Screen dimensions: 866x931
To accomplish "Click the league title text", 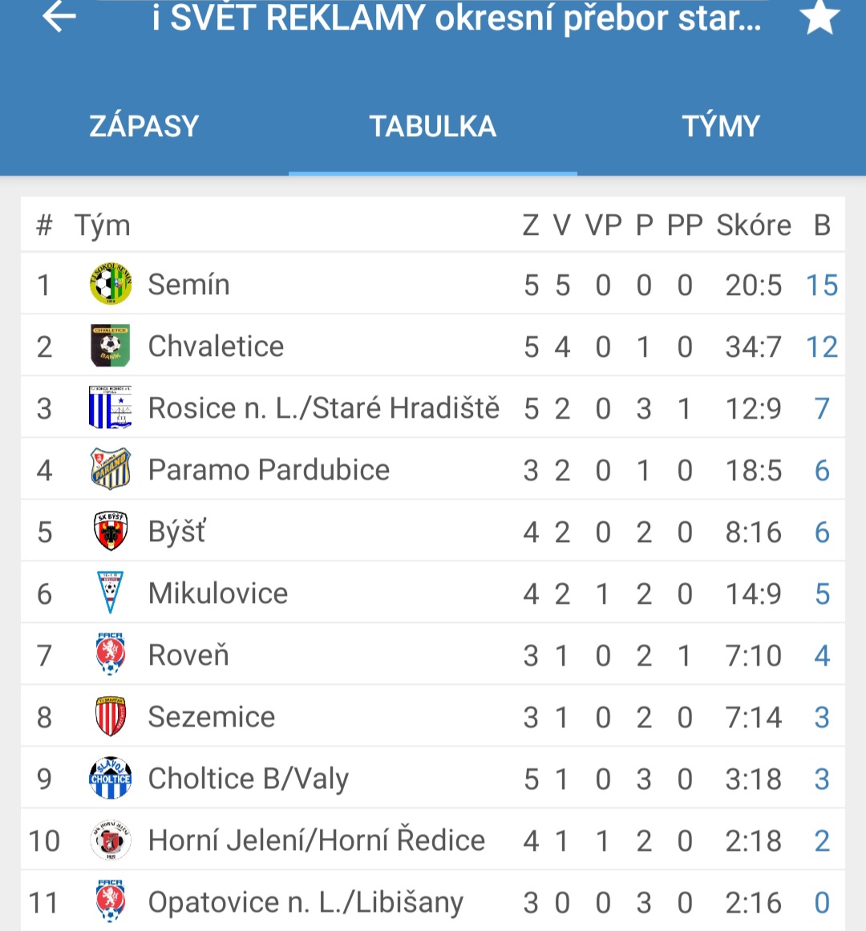I will pyautogui.click(x=456, y=17).
